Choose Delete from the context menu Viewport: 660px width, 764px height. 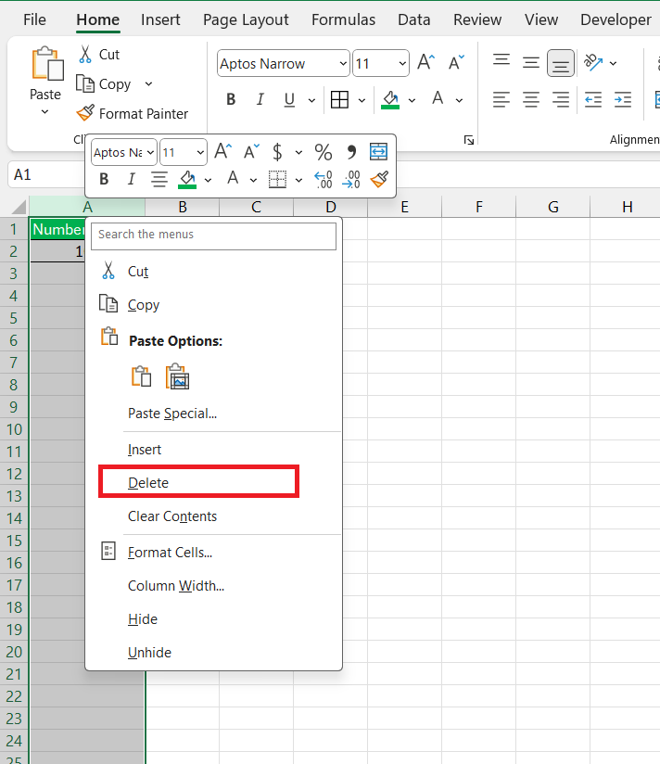point(198,482)
